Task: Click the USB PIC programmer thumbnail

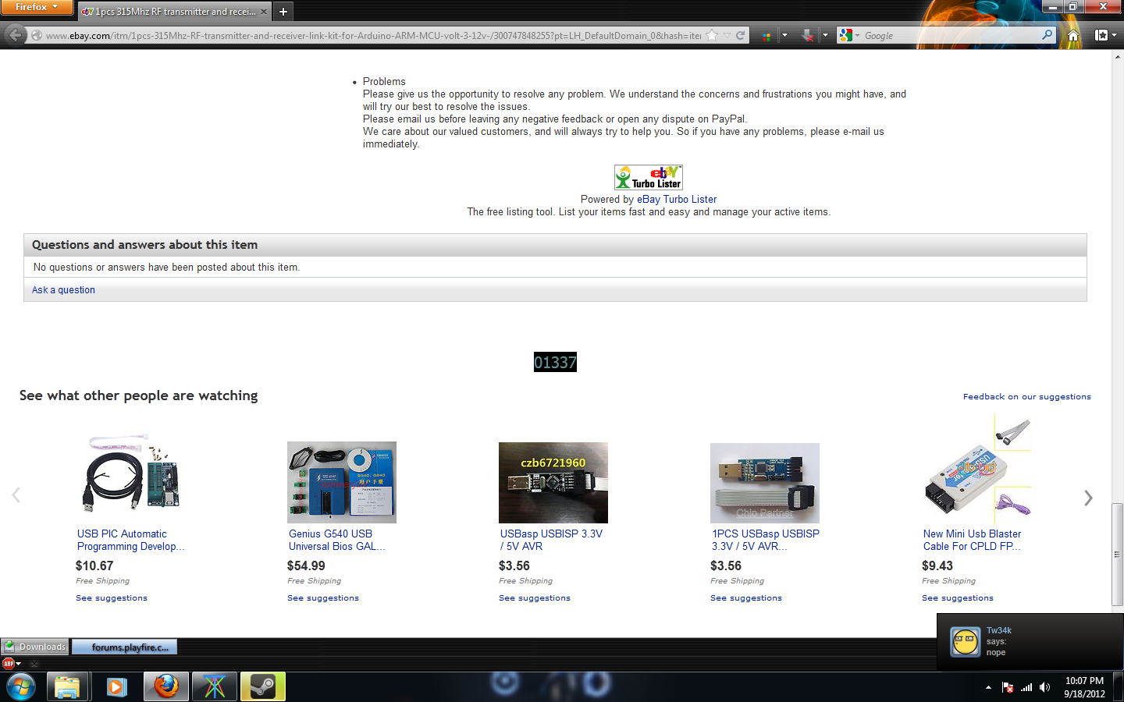Action: 130,473
